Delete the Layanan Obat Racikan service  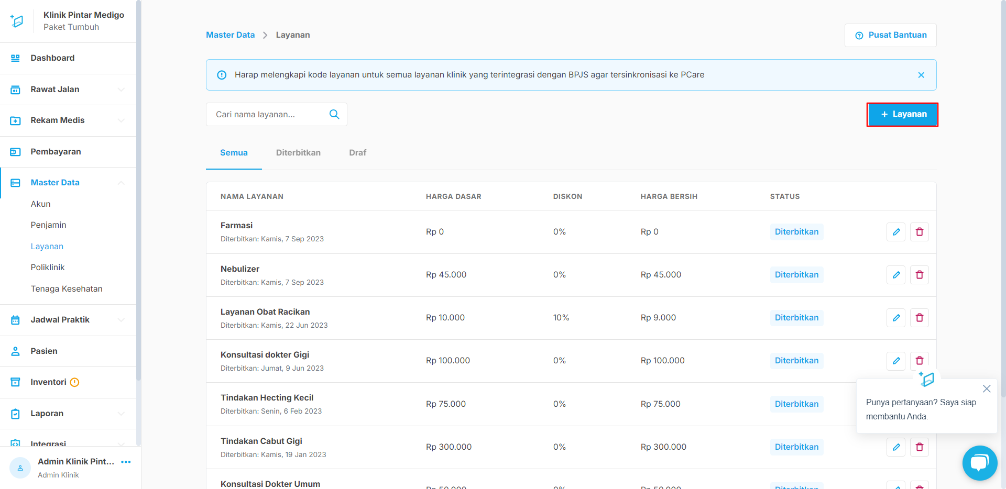click(x=920, y=318)
